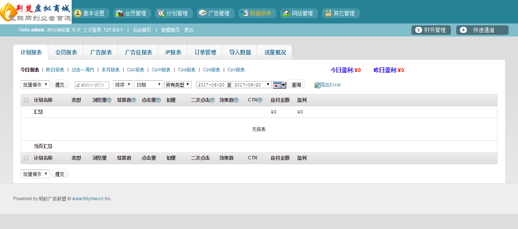Screen dimensions: 518x229
Task: Check the select-all box in the table footer
Action: point(26,158)
